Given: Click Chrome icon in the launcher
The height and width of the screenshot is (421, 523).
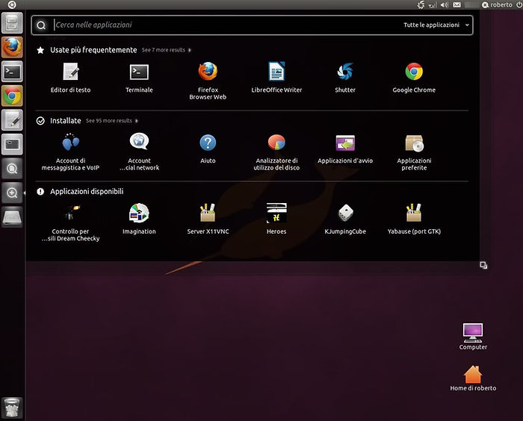Looking at the screenshot, I should [12, 96].
